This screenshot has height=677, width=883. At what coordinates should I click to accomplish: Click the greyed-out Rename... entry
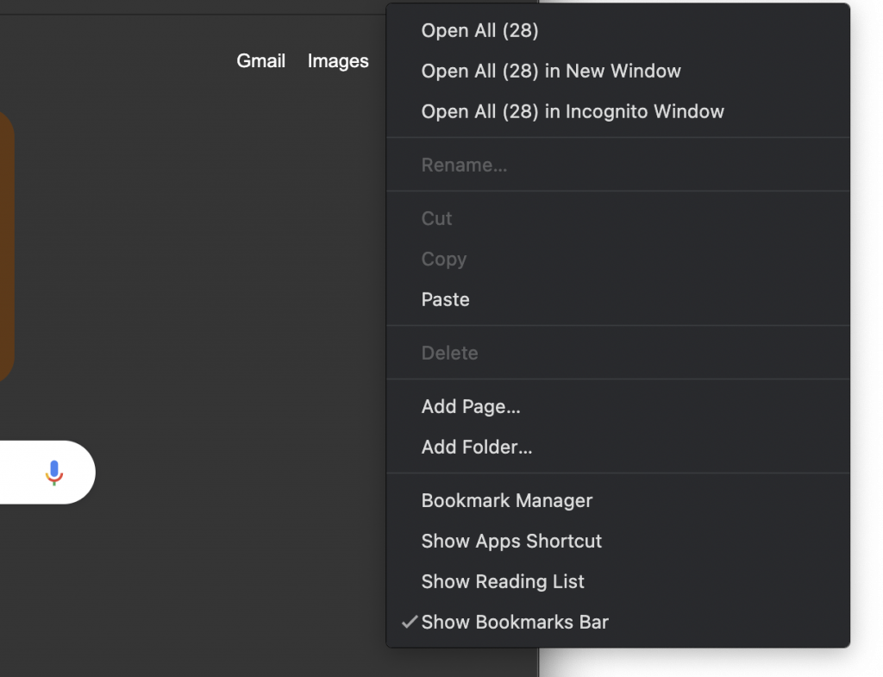pos(464,165)
